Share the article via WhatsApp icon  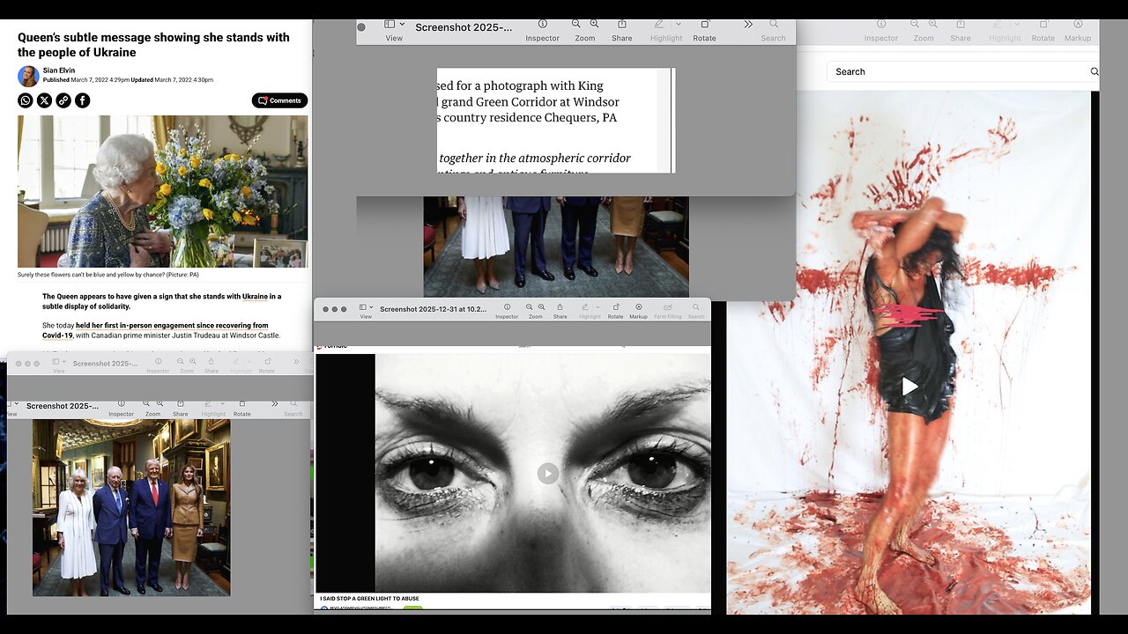coord(26,100)
